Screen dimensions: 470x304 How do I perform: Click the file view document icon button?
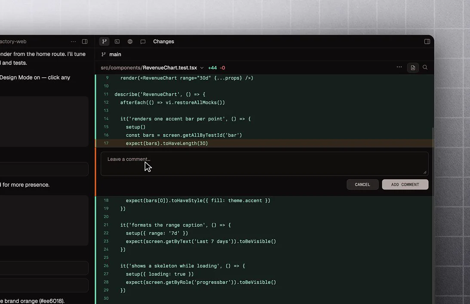click(x=413, y=68)
